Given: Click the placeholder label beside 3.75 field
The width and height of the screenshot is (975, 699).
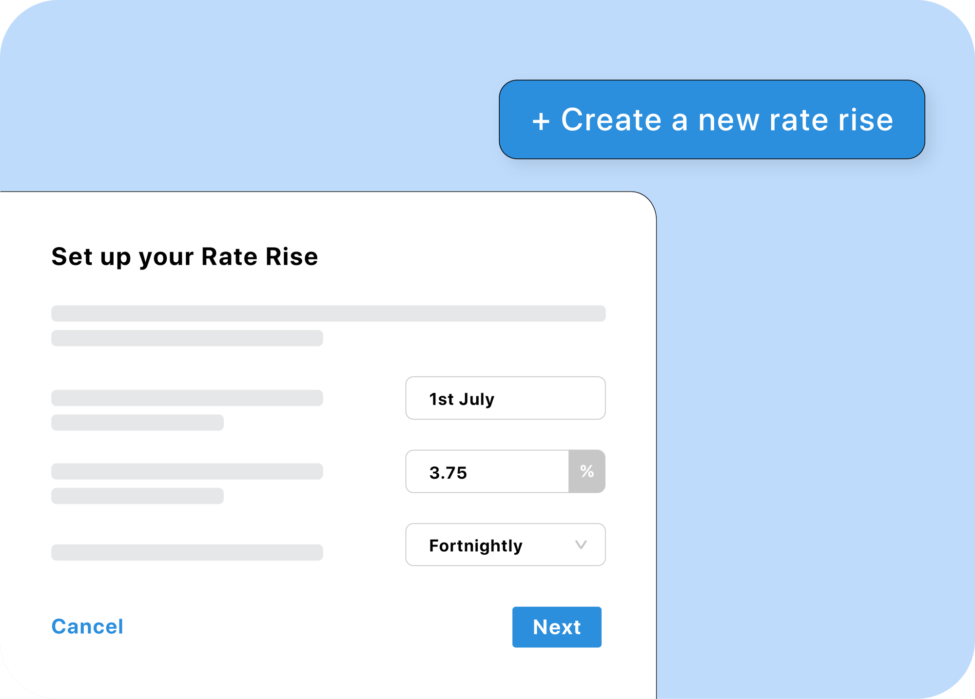Looking at the screenshot, I should pos(187,471).
